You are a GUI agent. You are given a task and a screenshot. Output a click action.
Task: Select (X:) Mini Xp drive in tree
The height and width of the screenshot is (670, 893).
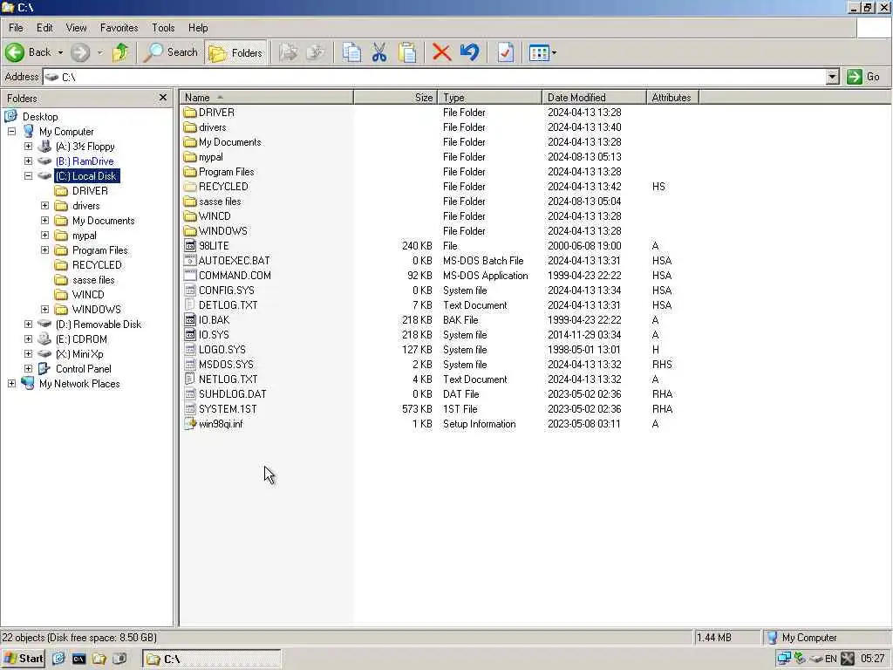(x=79, y=354)
